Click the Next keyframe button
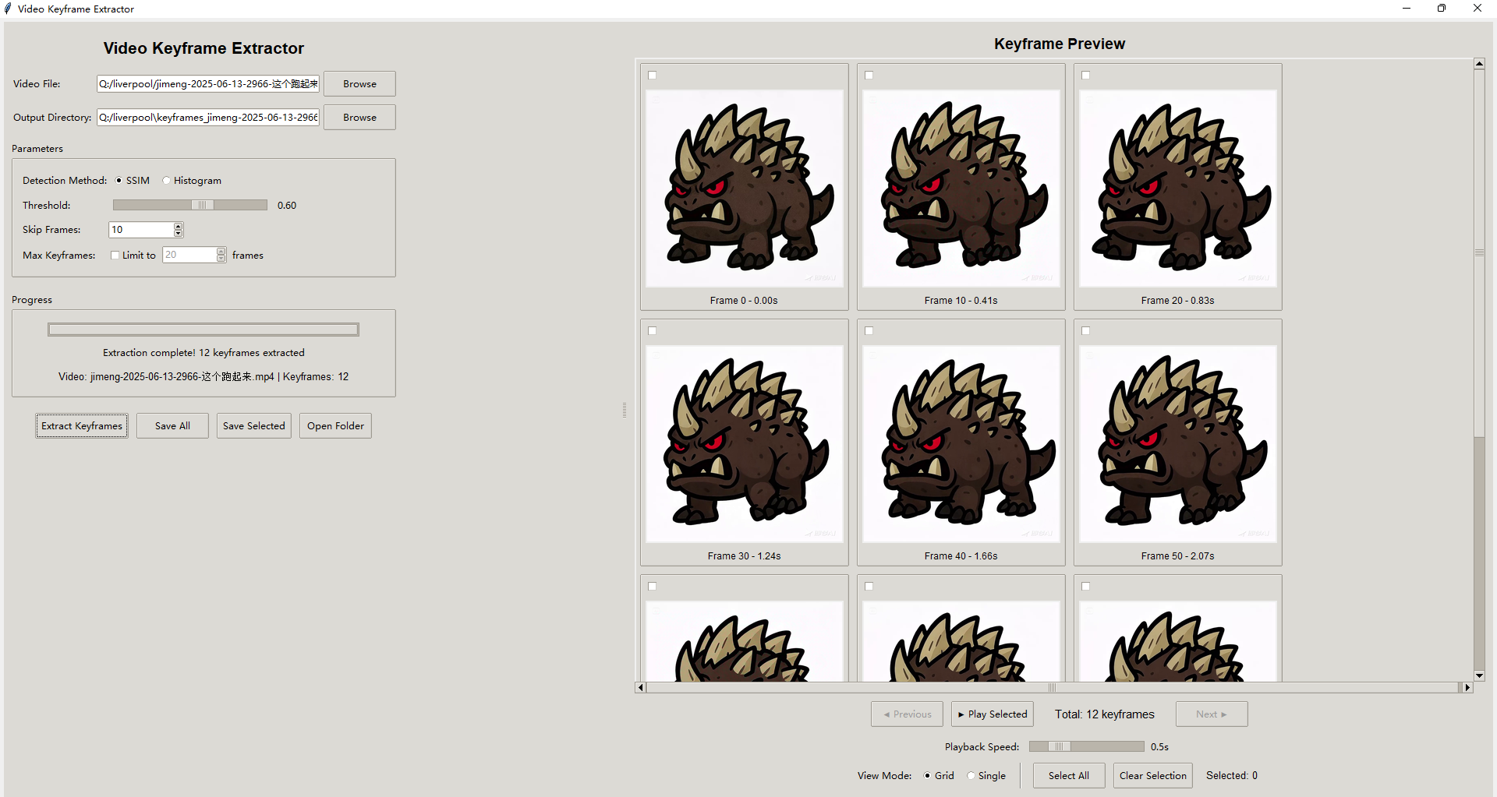 (1212, 714)
